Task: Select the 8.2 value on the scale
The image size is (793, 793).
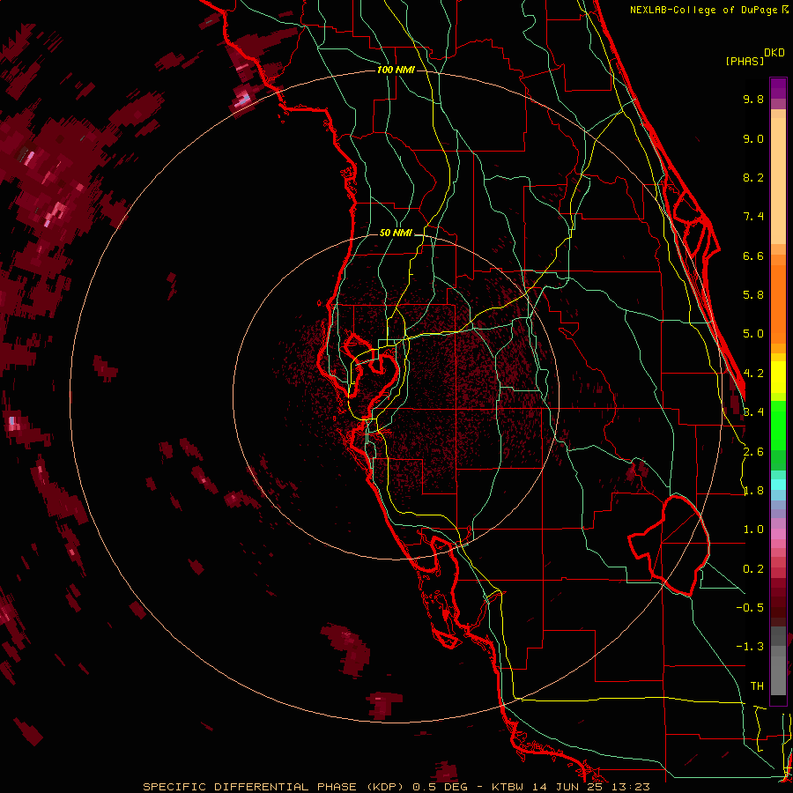Action: click(x=753, y=177)
